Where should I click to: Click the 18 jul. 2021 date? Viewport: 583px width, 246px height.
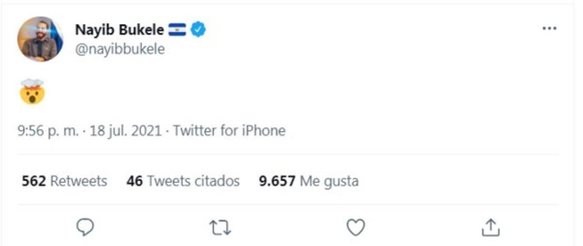tap(125, 131)
